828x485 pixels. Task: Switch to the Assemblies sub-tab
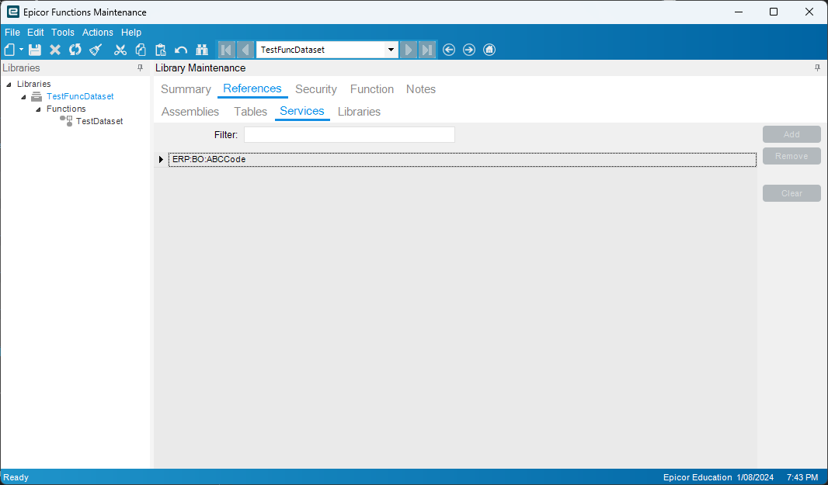tap(190, 112)
